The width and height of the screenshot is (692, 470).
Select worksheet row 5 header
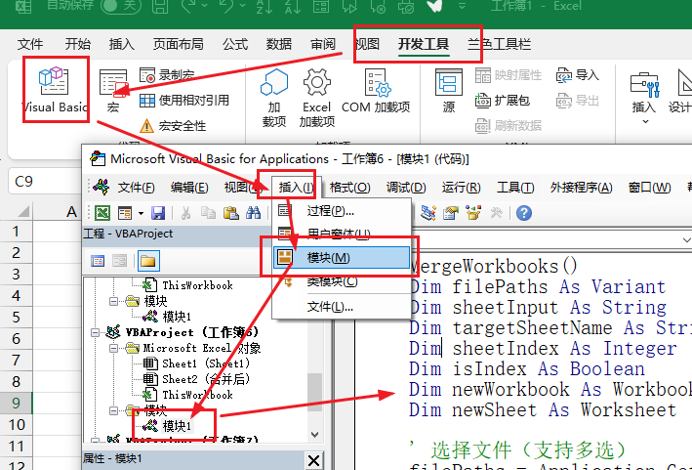point(16,318)
